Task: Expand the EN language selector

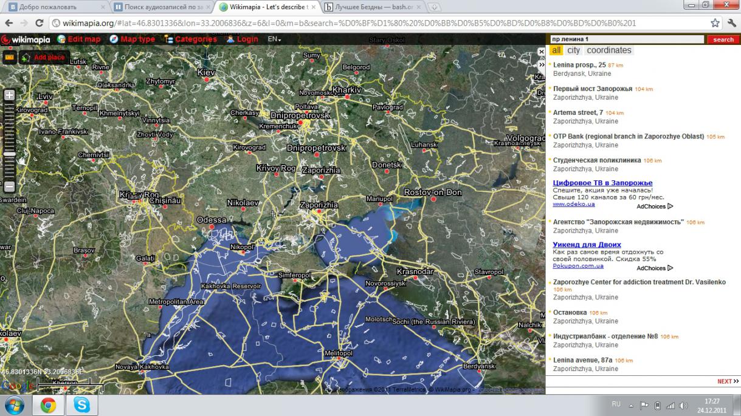Action: pos(274,39)
